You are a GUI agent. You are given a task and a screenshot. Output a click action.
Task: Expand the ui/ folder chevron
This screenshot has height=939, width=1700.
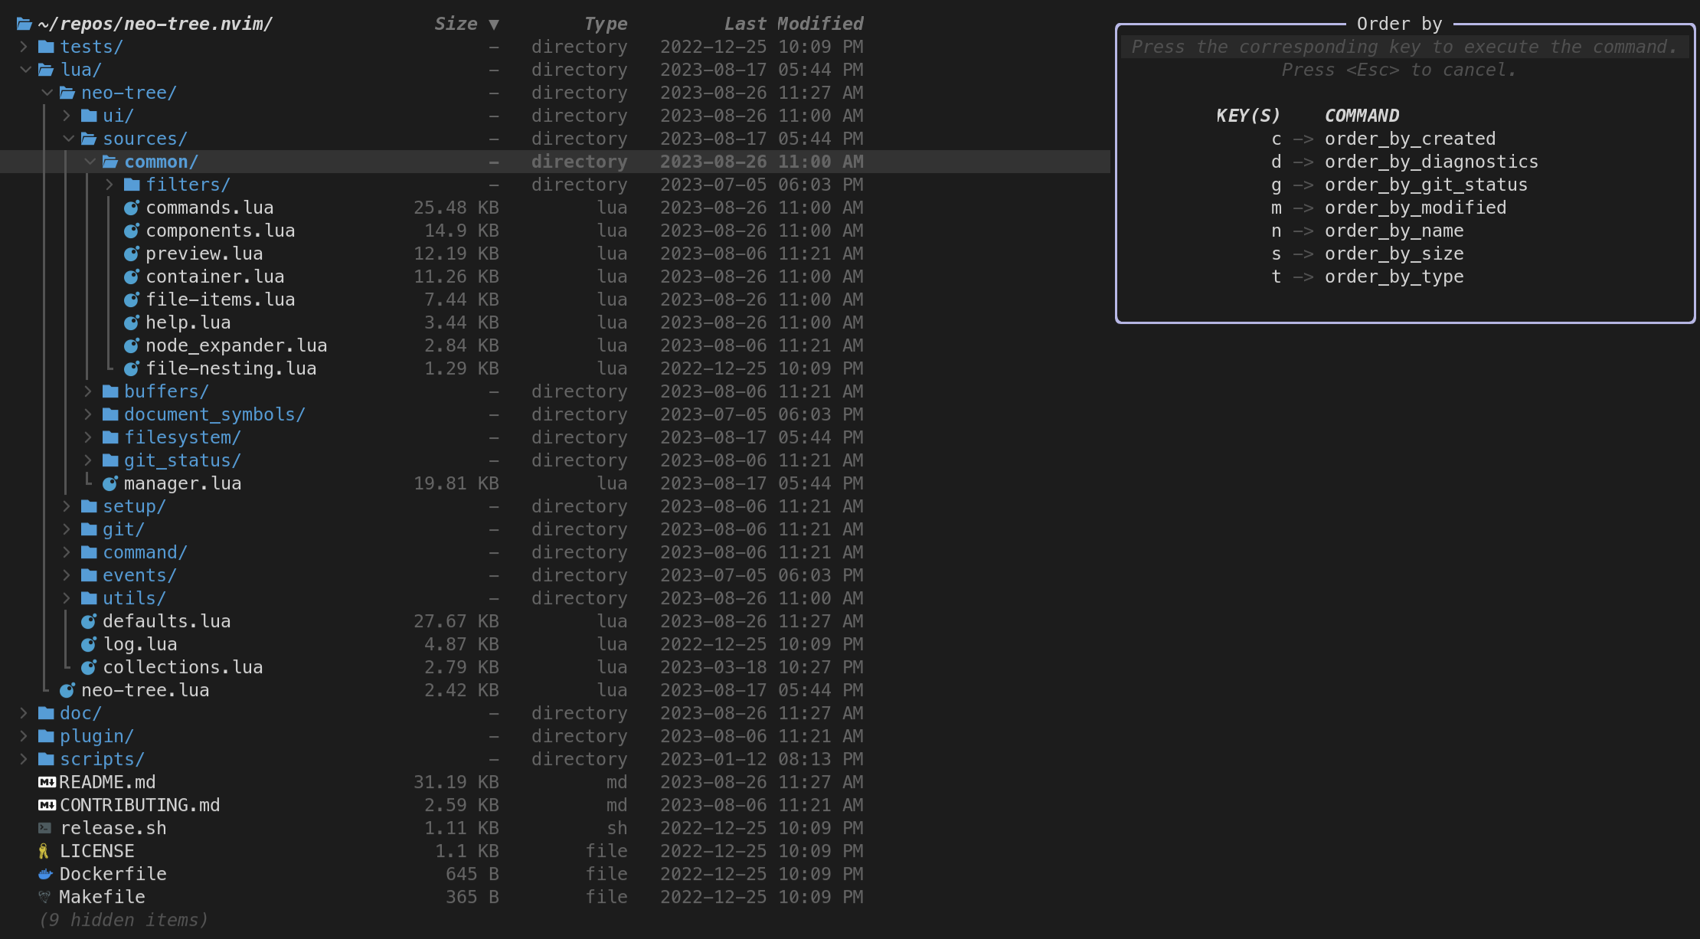pos(67,116)
